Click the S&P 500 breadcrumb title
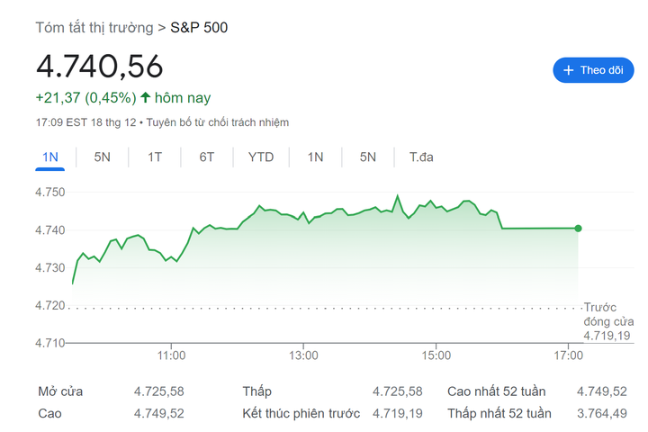This screenshot has width=648, height=432. click(199, 27)
